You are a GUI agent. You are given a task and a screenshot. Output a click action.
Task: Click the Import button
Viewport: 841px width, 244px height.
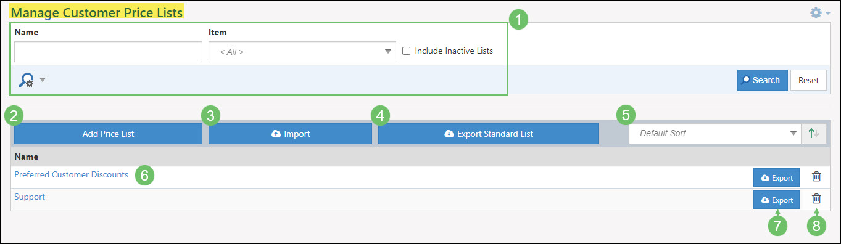coord(290,134)
